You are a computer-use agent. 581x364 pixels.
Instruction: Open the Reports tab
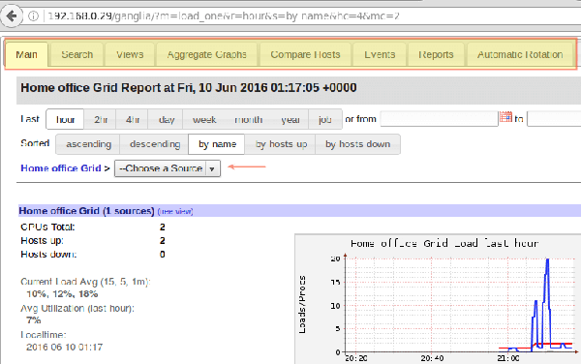(436, 54)
